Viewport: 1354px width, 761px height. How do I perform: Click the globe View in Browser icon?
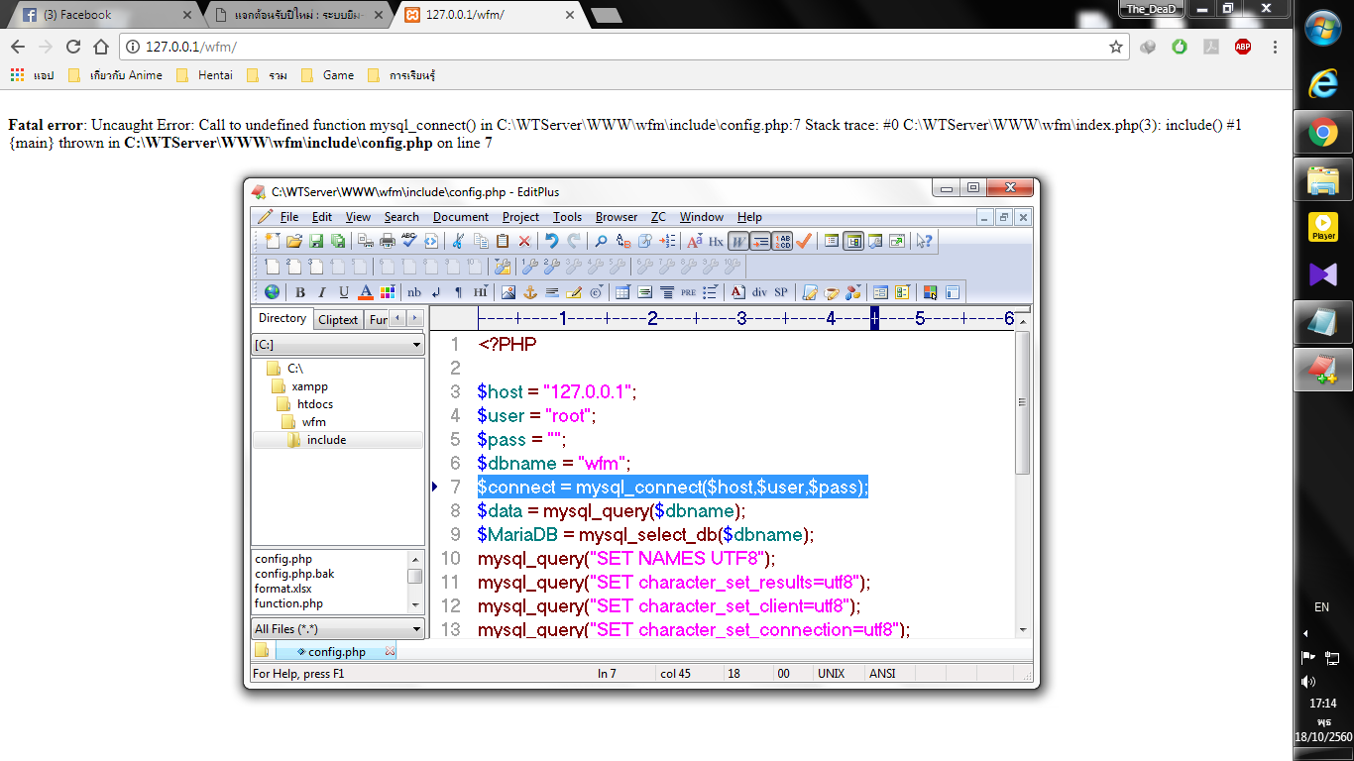click(x=272, y=292)
